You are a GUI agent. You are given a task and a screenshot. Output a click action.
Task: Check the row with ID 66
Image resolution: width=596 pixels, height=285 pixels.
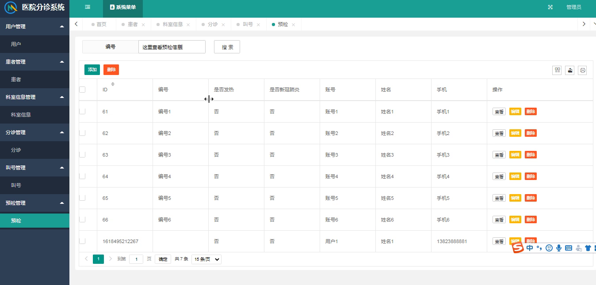tap(82, 219)
